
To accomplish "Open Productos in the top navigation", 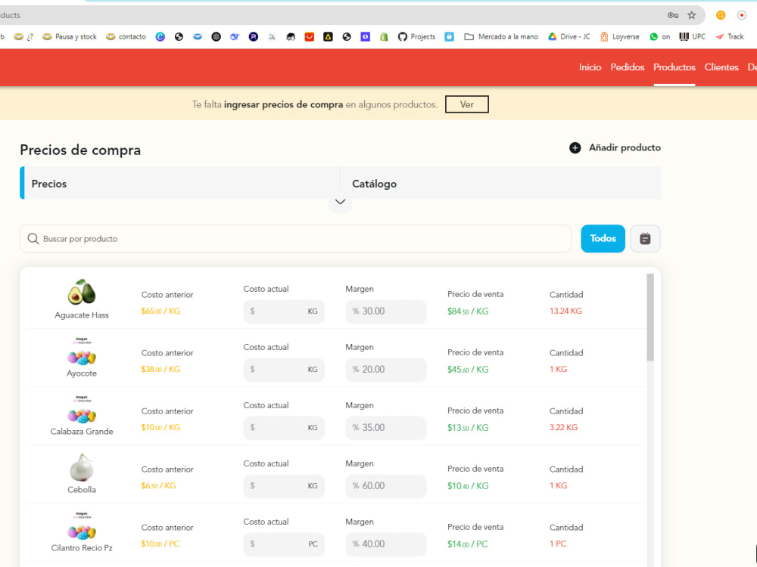I will (674, 67).
